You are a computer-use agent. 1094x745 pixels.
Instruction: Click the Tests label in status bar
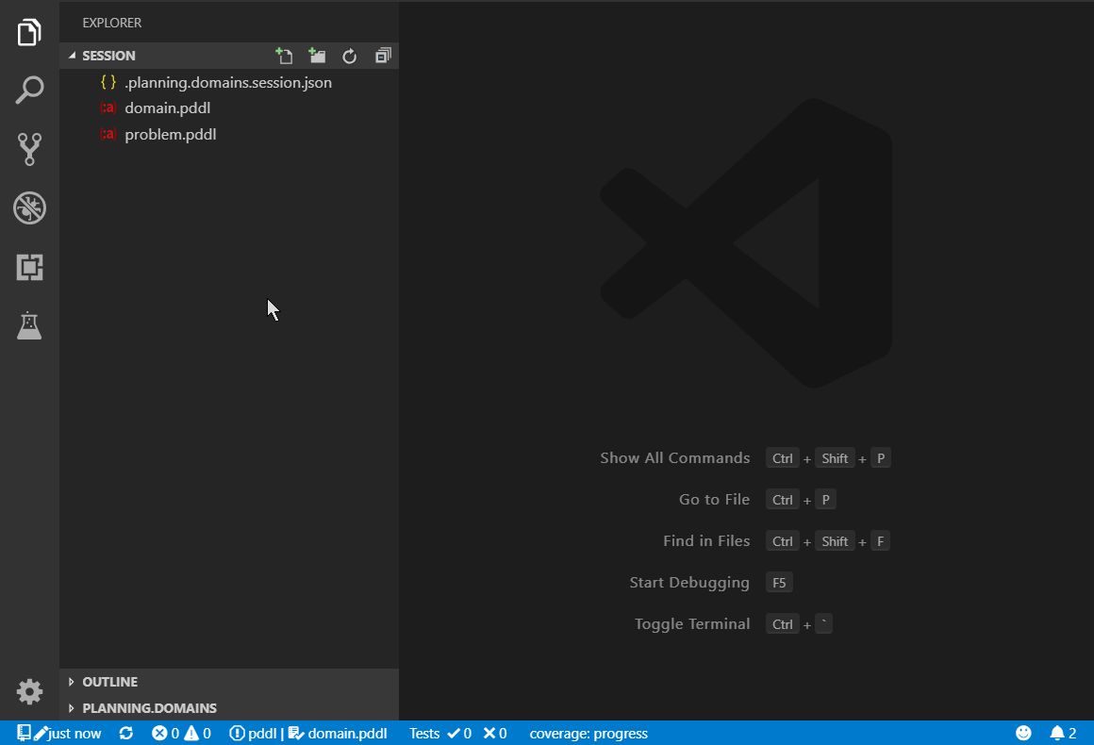coord(424,733)
